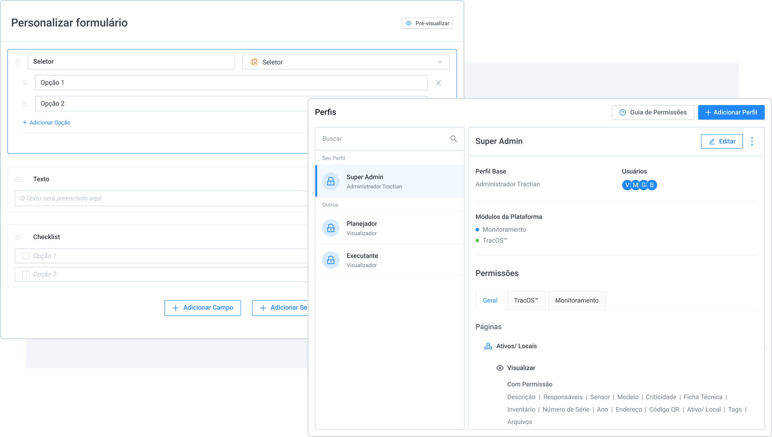Switch to the Monitoramento permissions tab
The width and height of the screenshot is (772, 437).
click(x=577, y=300)
